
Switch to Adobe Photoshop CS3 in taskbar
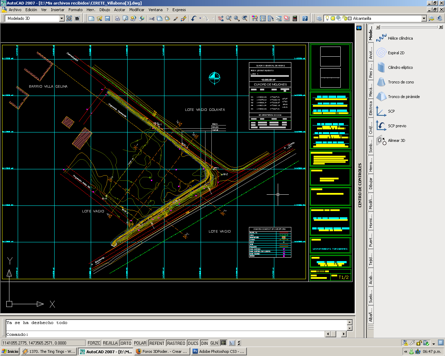point(218,351)
